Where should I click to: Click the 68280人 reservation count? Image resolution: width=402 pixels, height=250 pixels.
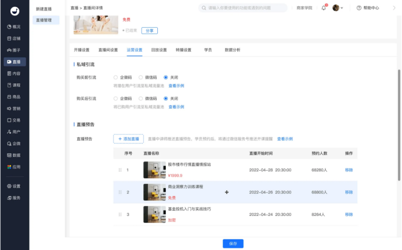click(x=319, y=170)
